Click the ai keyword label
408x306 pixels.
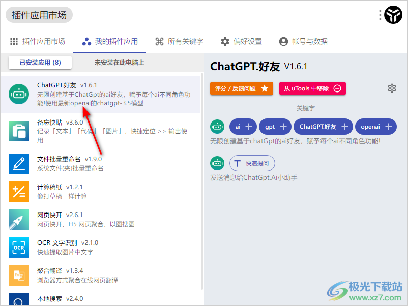point(238,127)
